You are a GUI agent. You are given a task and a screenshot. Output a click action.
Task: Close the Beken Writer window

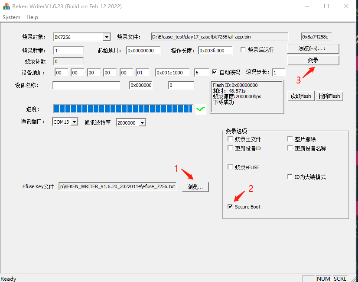[346, 6]
